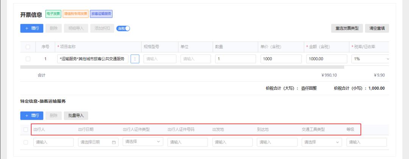
Task: Click the ¥990.10 total amount
Action: [329, 75]
